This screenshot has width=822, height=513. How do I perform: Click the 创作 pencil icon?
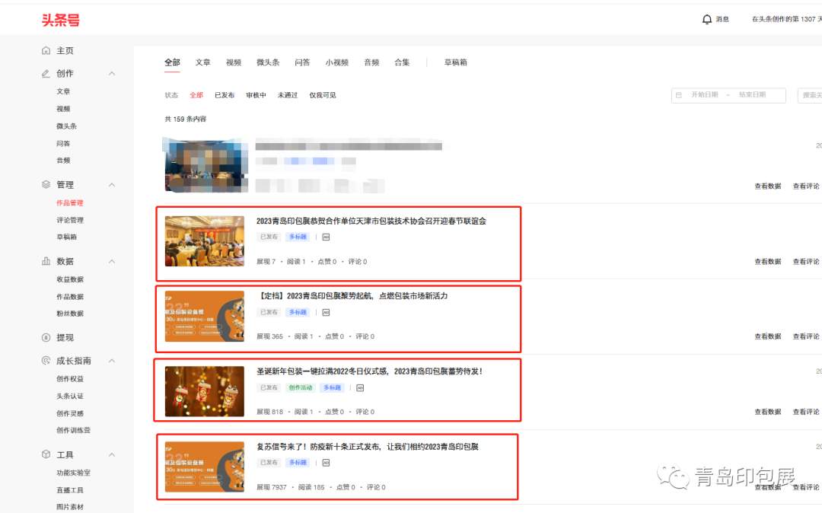[46, 73]
